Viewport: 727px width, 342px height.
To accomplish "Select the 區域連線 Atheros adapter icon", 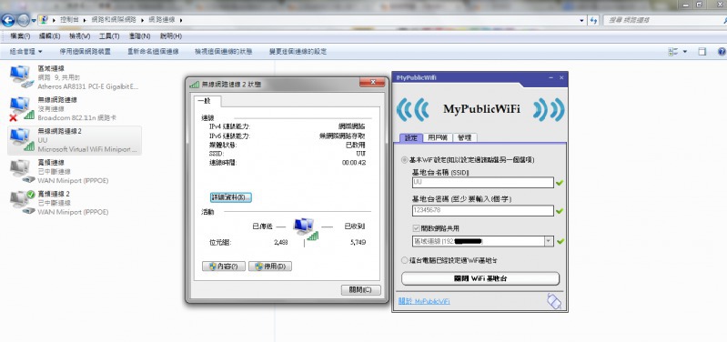I will [22, 76].
